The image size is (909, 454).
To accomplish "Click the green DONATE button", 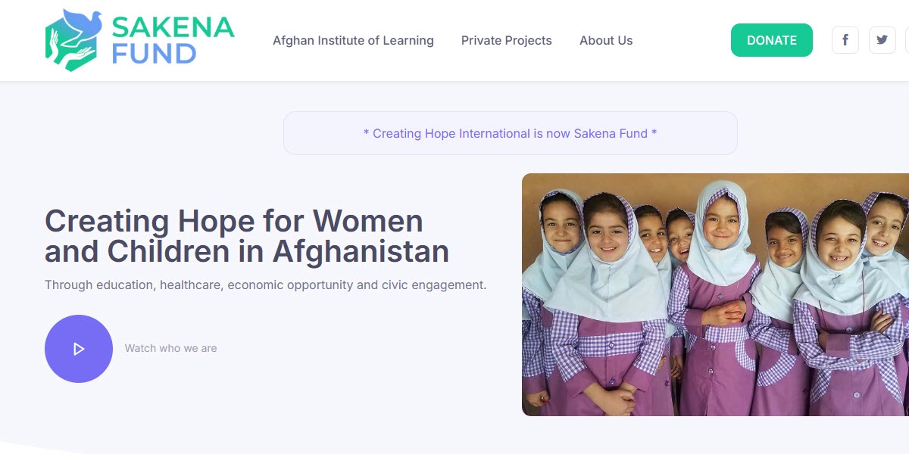I will click(772, 40).
